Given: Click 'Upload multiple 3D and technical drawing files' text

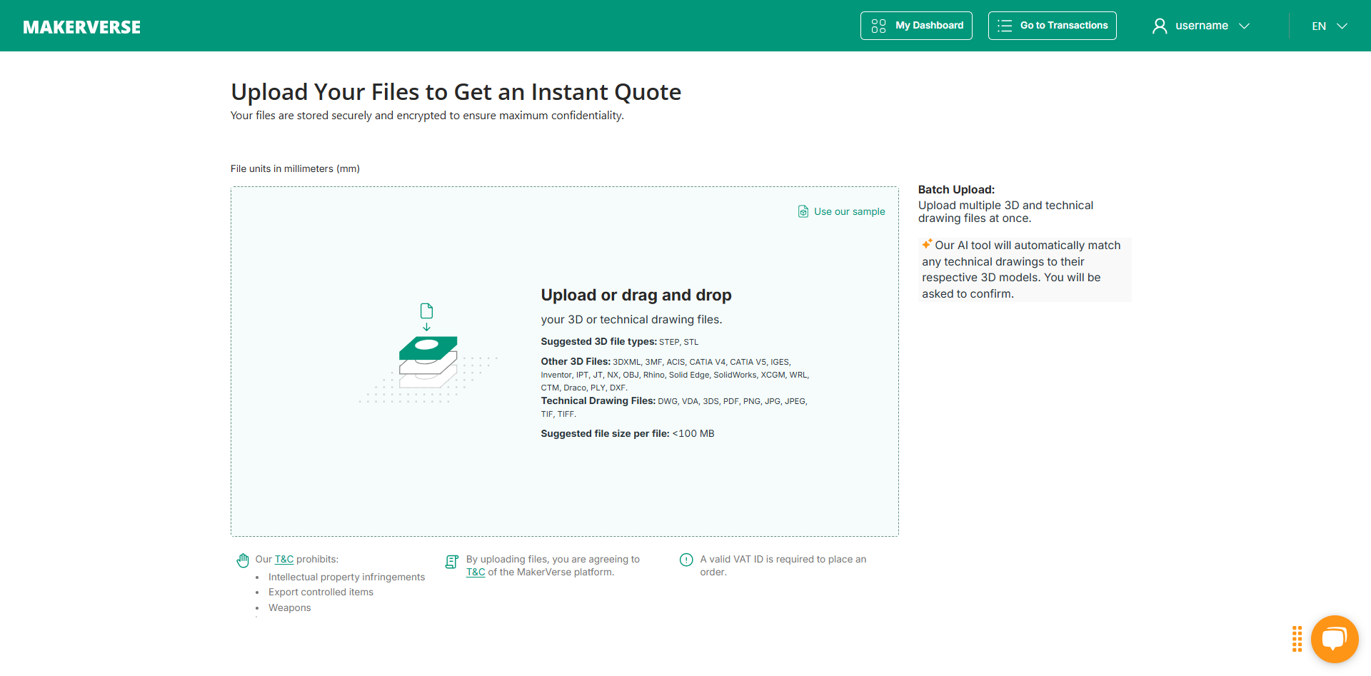Looking at the screenshot, I should click(x=1005, y=212).
